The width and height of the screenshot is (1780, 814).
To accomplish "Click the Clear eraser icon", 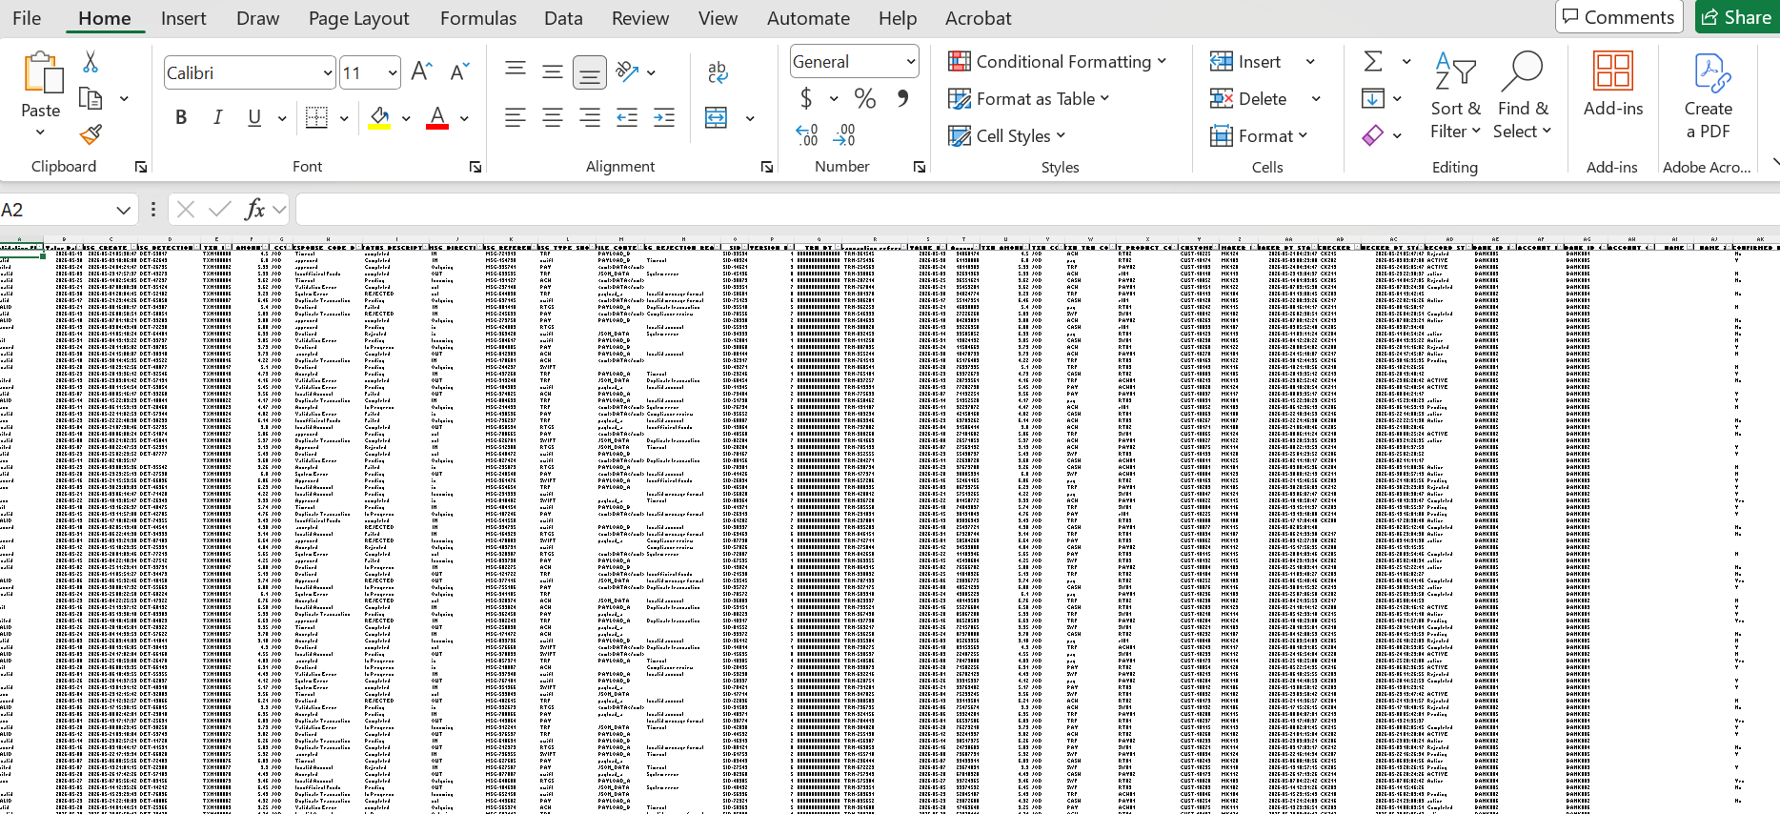I will point(1373,135).
